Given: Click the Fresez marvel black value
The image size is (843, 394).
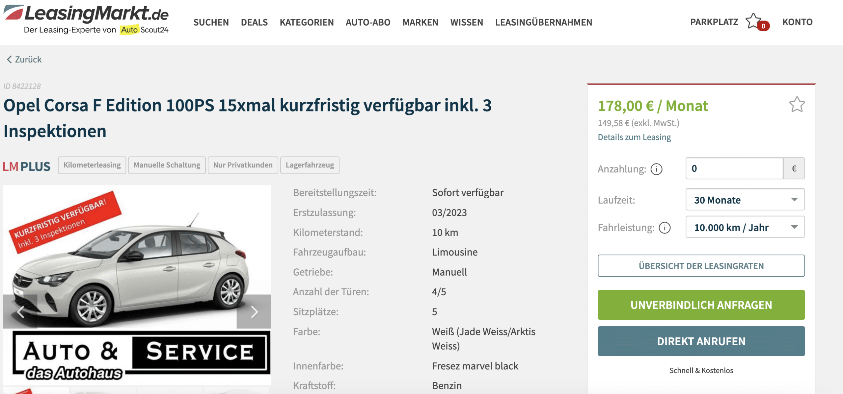Looking at the screenshot, I should tap(475, 366).
